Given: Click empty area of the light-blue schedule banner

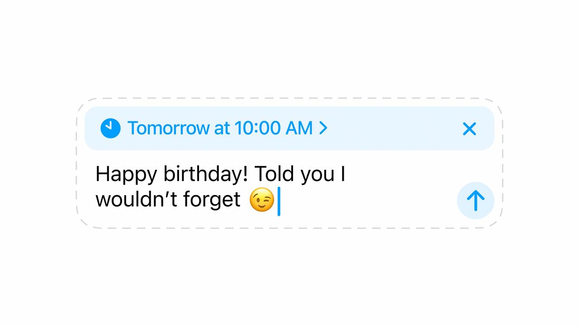Looking at the screenshot, I should [394, 129].
